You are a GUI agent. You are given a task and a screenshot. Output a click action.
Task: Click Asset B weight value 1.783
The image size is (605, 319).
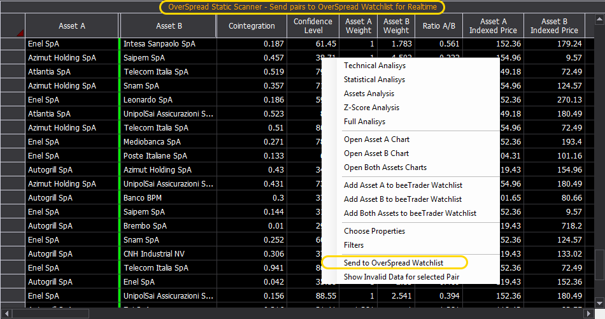[x=396, y=44]
